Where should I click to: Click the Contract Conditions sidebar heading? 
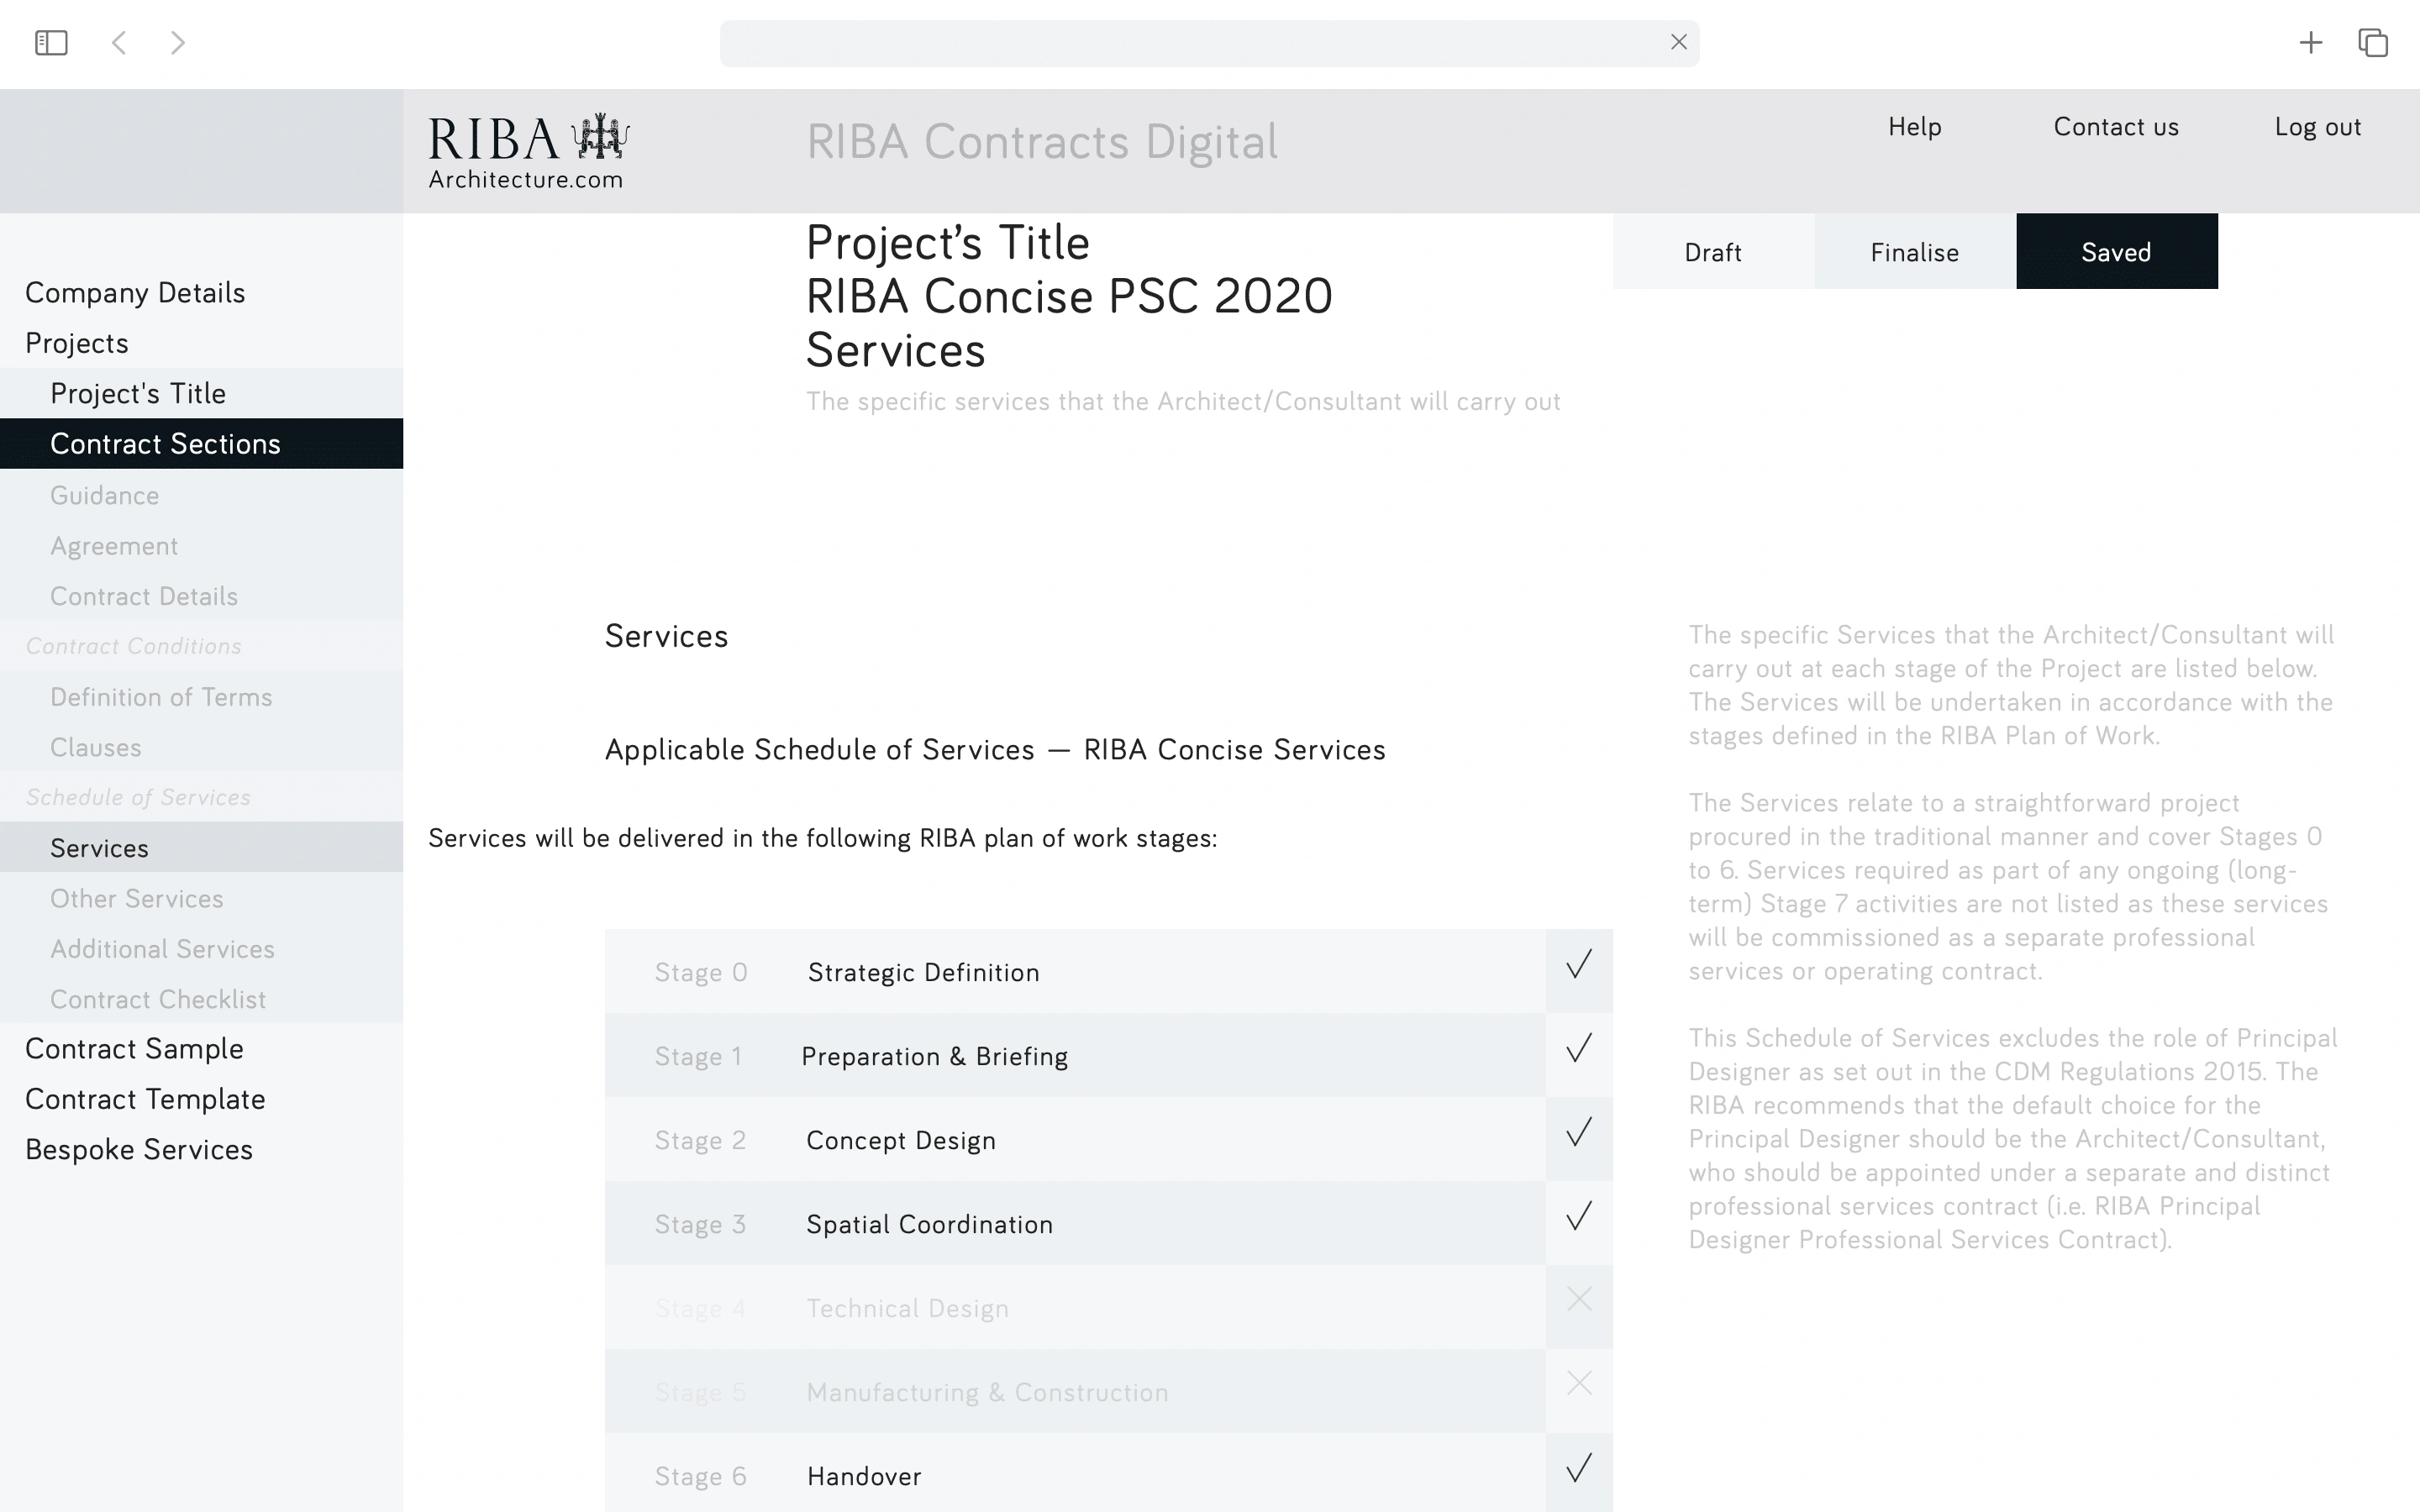point(134,646)
